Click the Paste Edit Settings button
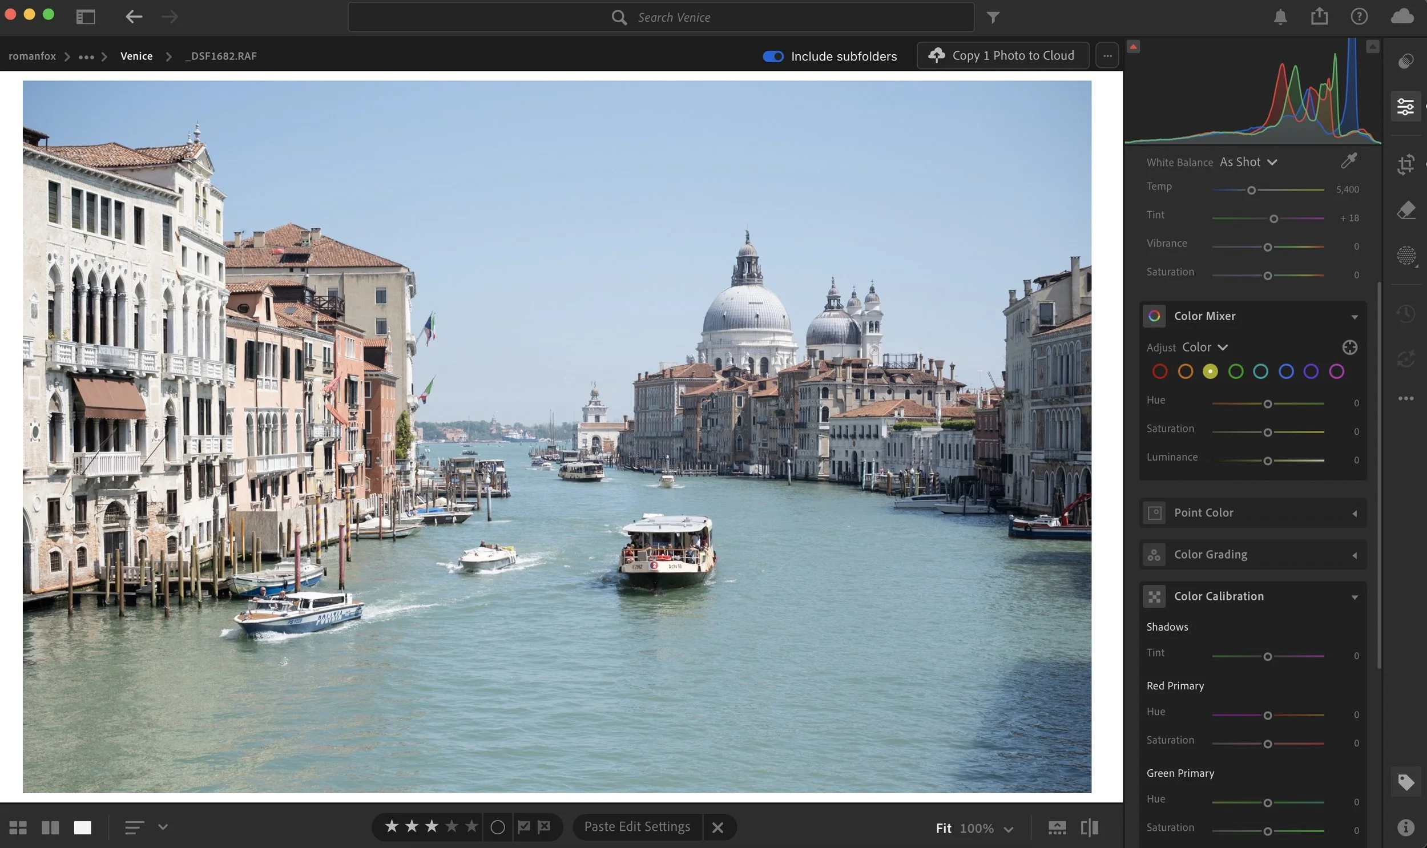 coord(636,827)
